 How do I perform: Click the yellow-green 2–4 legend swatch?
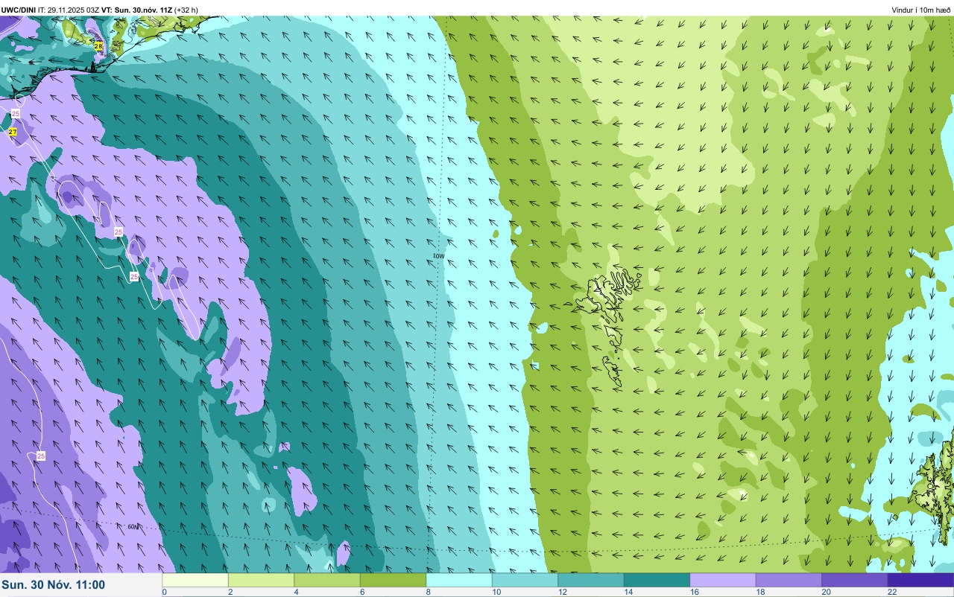(261, 580)
